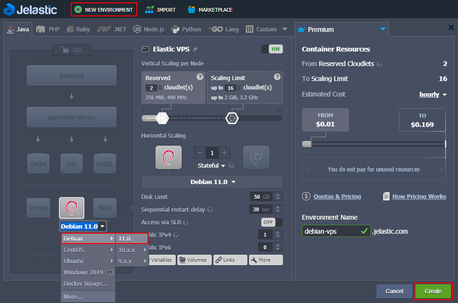Open the Stateful scaling mode dropdown

click(211, 165)
